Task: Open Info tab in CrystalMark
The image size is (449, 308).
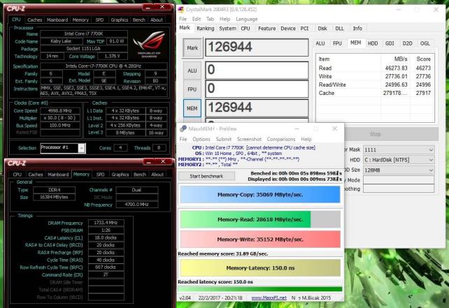Action: tap(357, 29)
